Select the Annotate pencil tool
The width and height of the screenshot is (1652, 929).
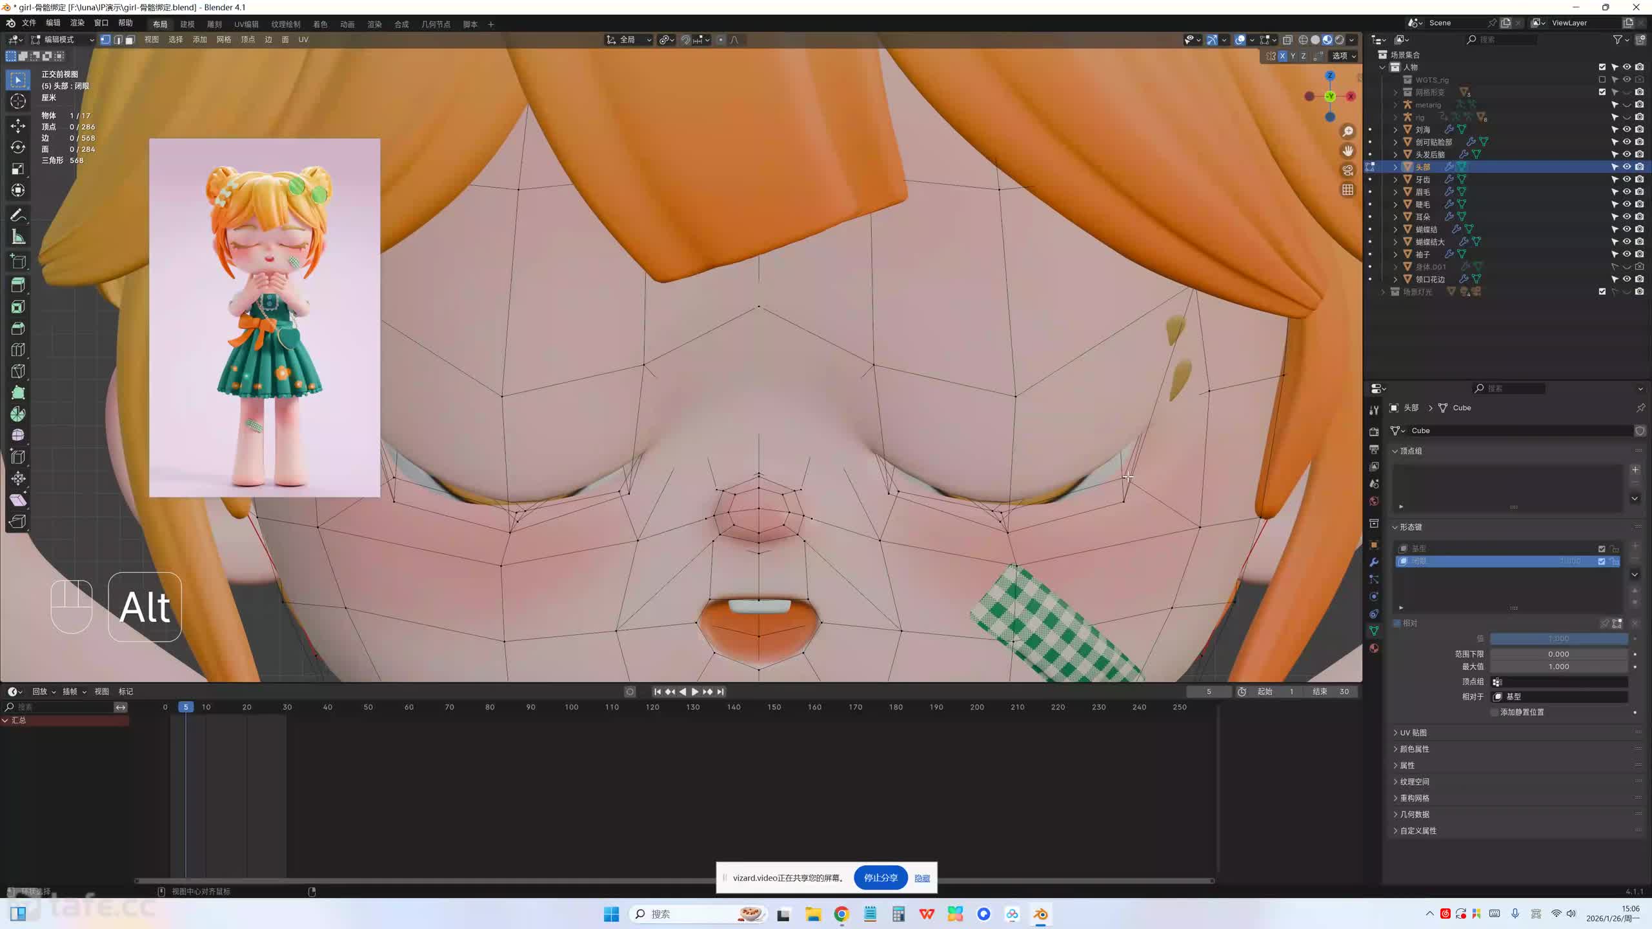point(18,215)
